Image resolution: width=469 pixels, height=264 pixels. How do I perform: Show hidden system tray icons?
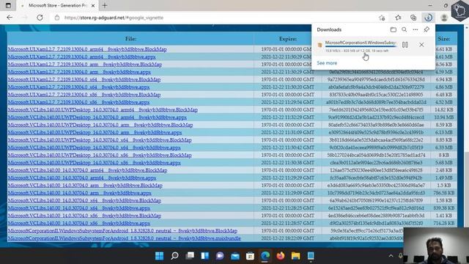coord(391,256)
